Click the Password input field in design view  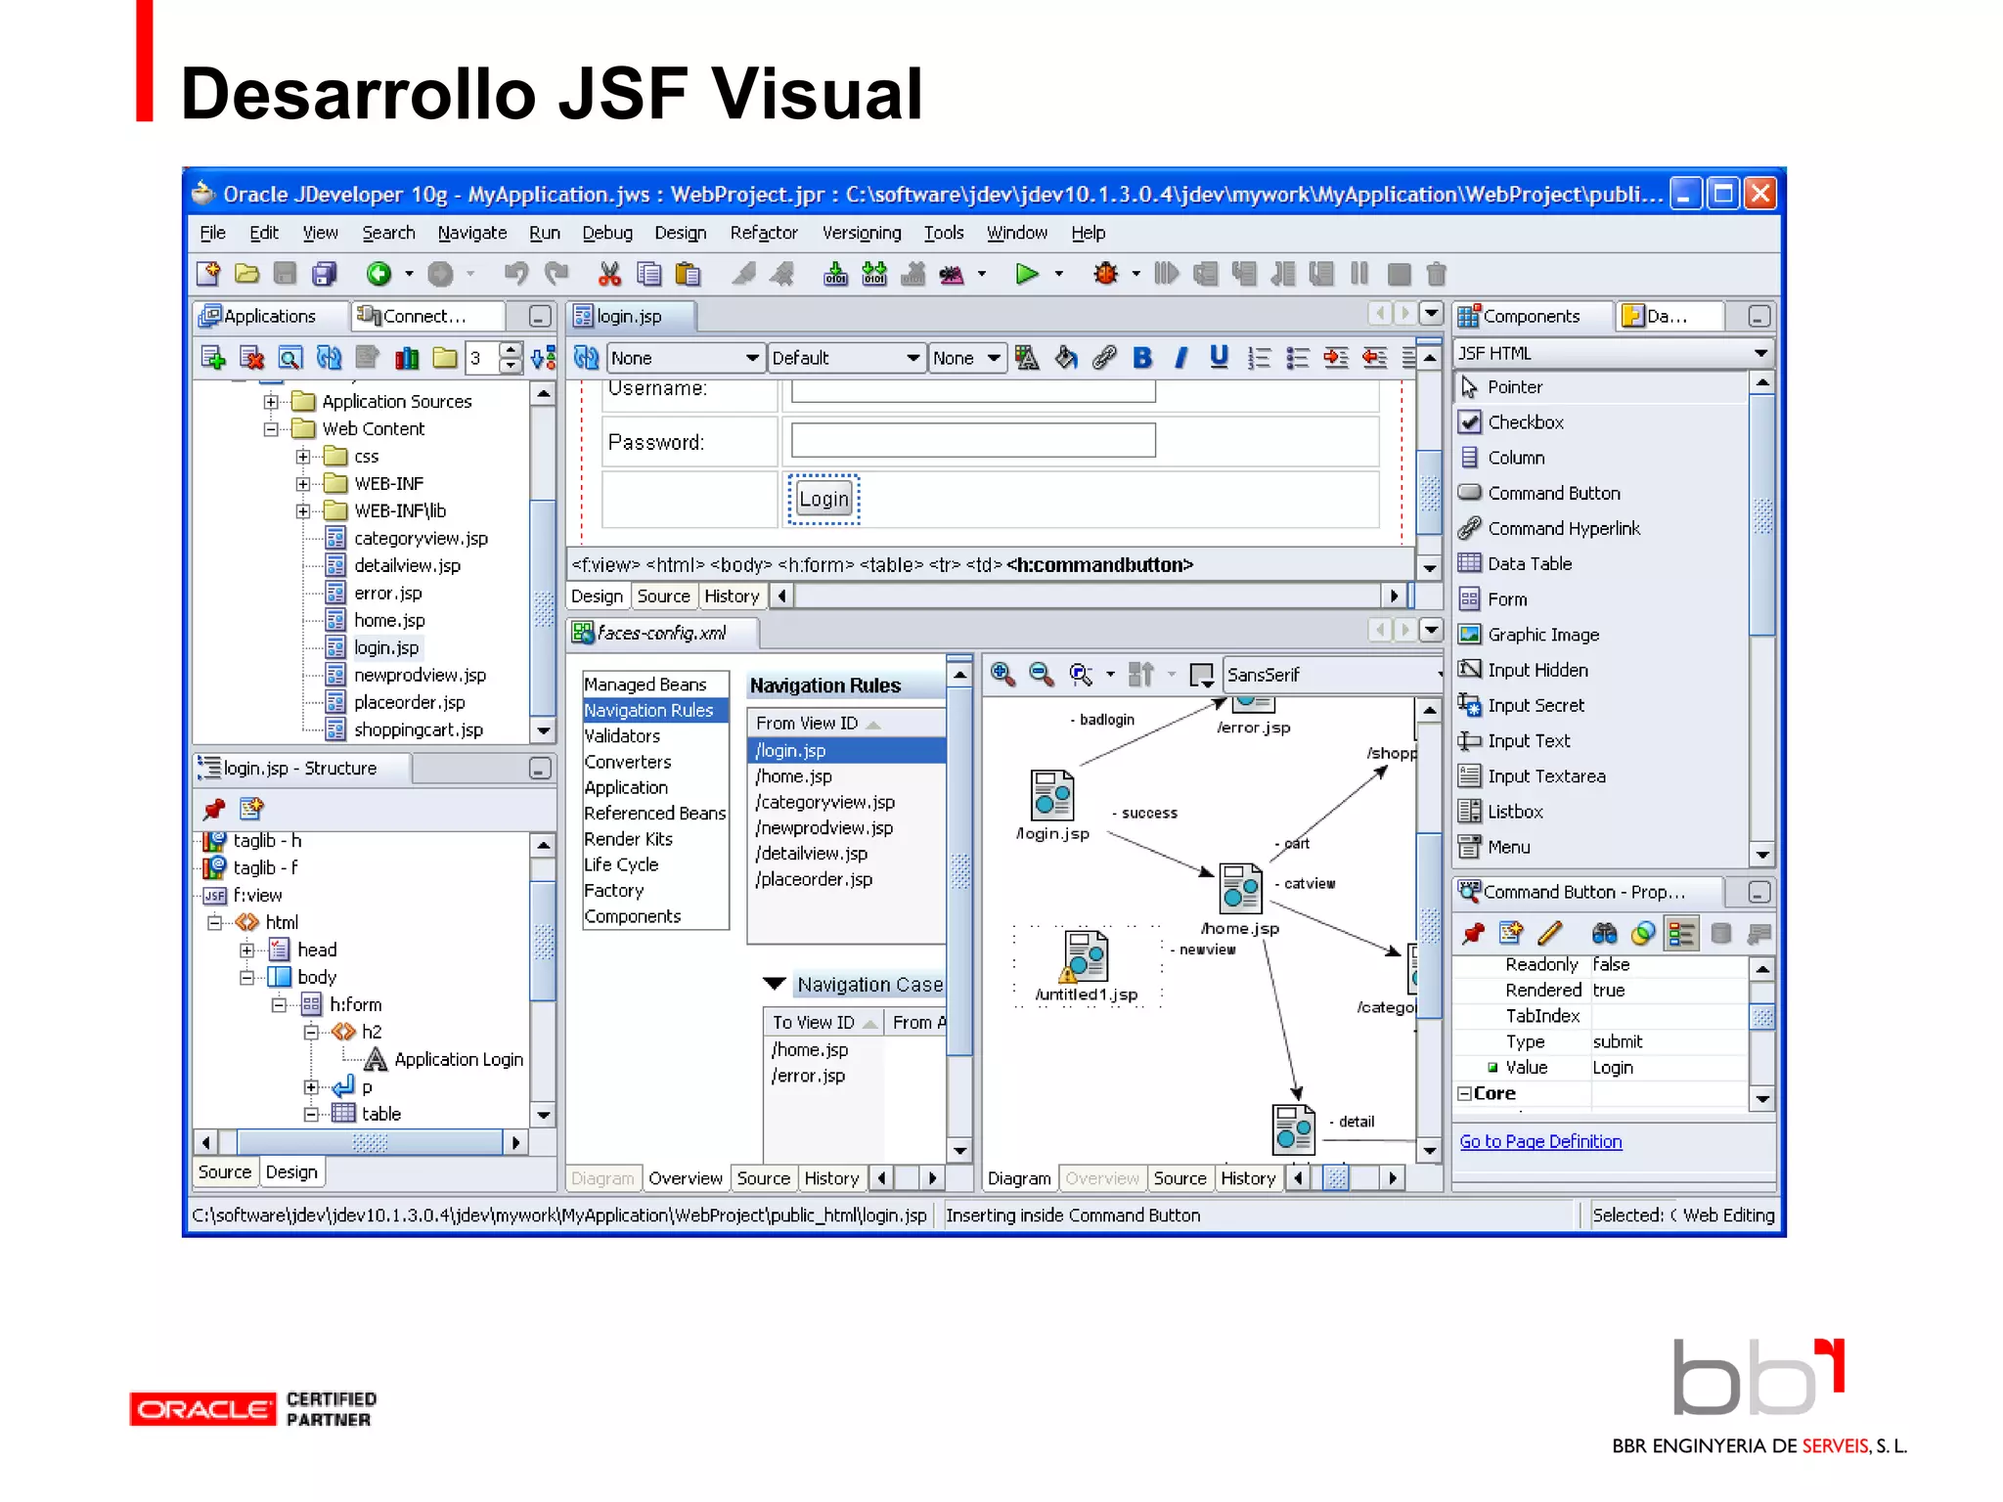point(973,440)
